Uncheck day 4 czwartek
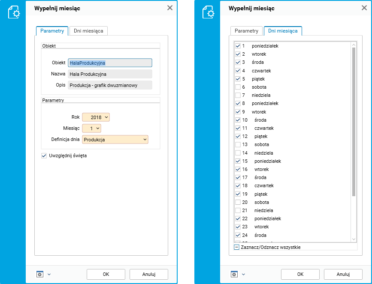The width and height of the screenshot is (372, 284). (238, 71)
